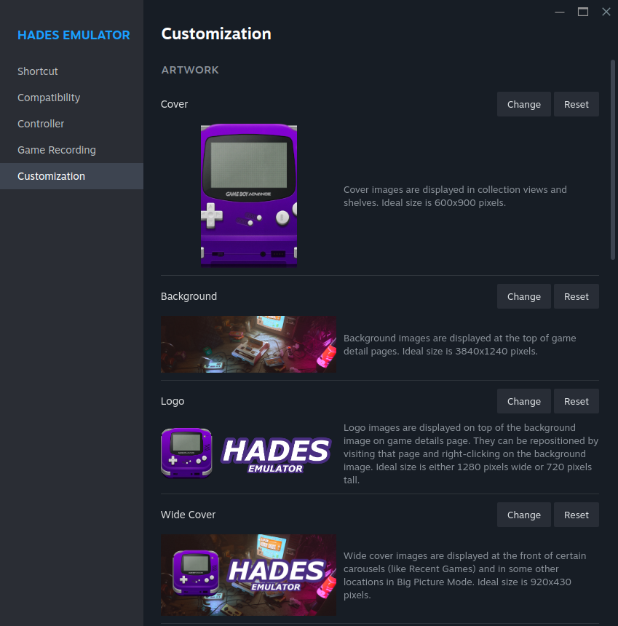Open the Compatibility section
The image size is (618, 626).
[x=48, y=97]
